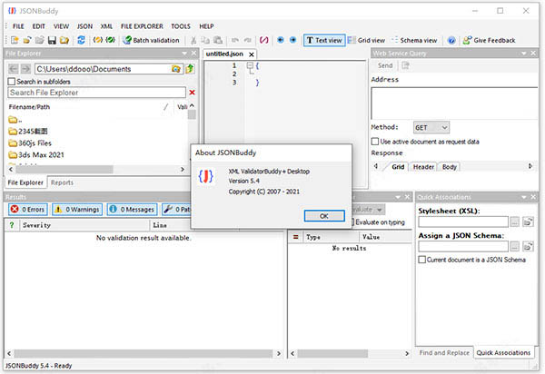
Task: Click the Search File Explorer input field
Action: 95,93
